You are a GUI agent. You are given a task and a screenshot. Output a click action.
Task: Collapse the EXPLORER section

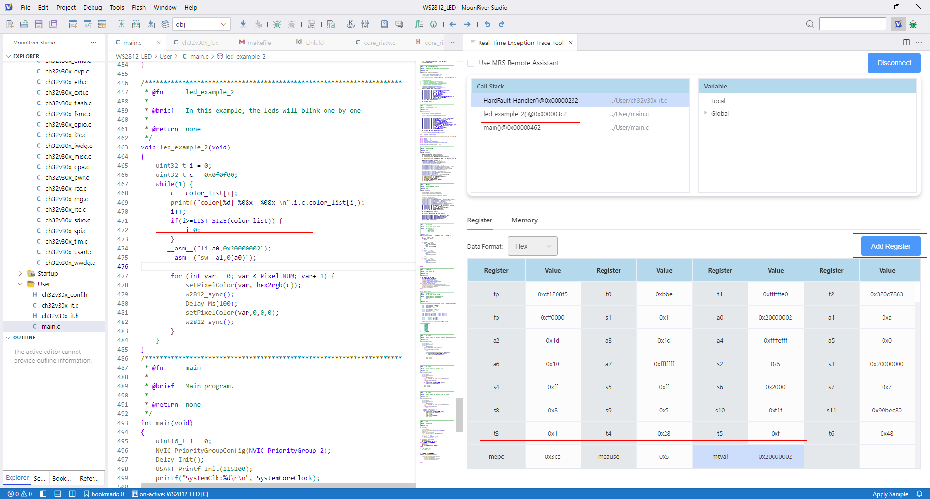point(8,56)
